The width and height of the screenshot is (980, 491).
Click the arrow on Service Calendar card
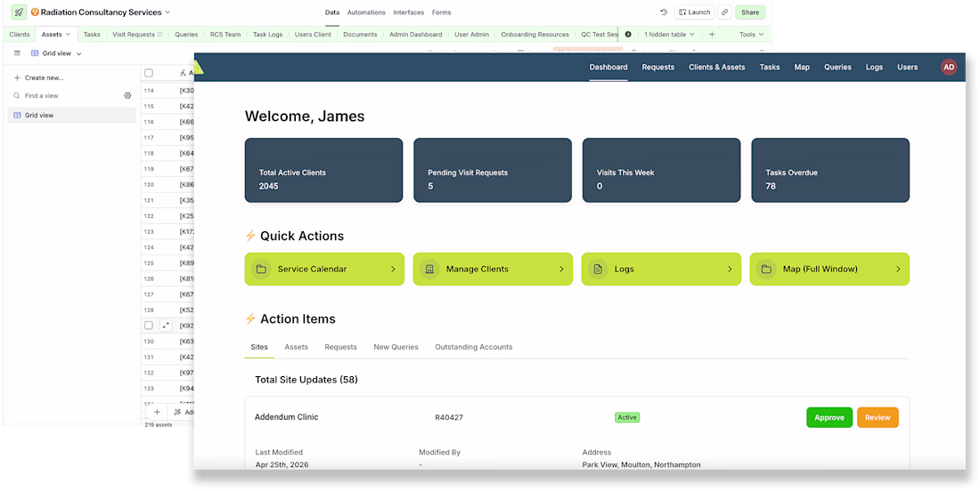tap(393, 270)
